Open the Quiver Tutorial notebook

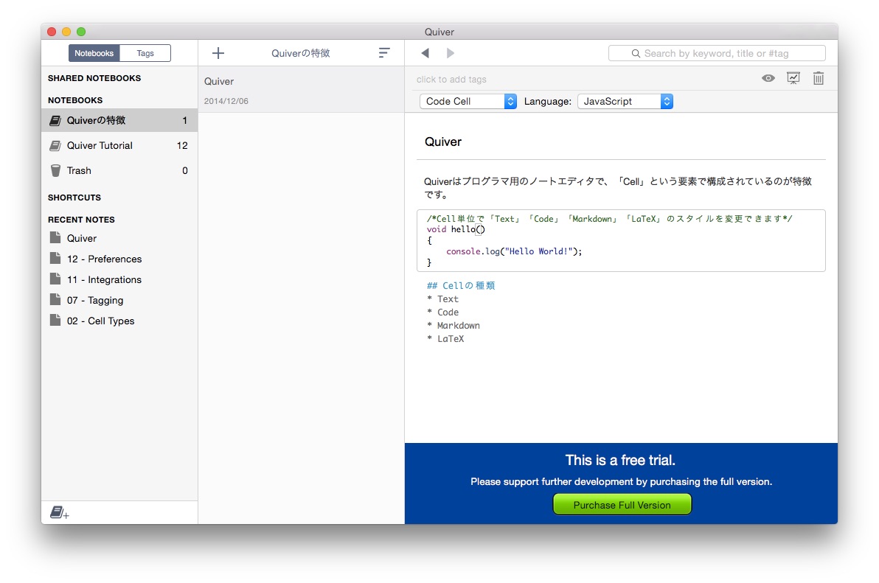(119, 146)
